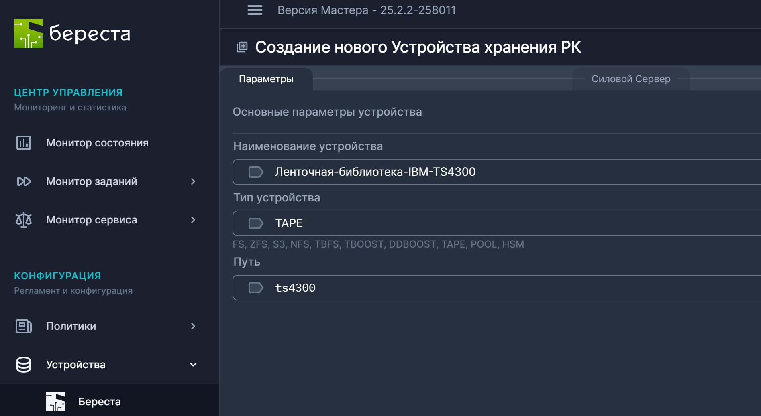Expand the Политики submenu
761x416 pixels.
click(194, 326)
